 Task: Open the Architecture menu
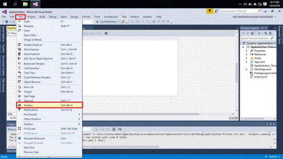[x=111, y=17]
